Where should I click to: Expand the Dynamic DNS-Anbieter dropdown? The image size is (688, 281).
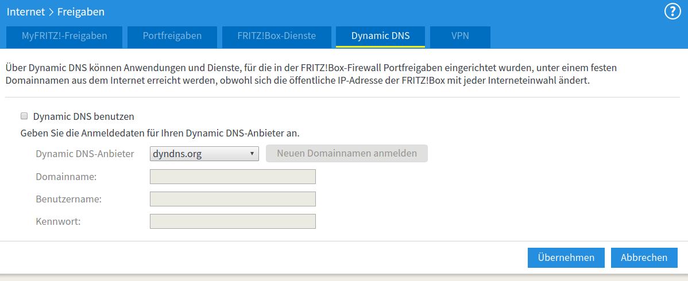click(x=204, y=154)
